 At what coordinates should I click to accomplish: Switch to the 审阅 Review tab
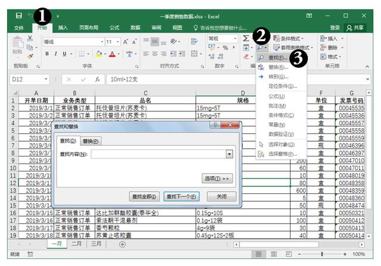156,28
